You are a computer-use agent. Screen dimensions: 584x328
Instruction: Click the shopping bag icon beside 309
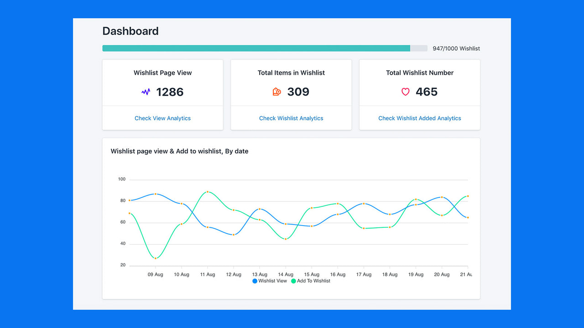point(276,92)
